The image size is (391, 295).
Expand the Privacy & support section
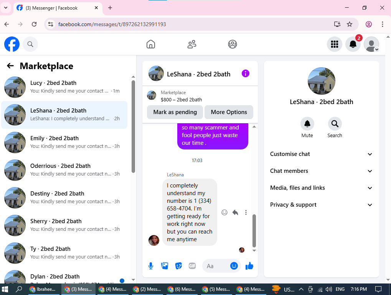click(x=321, y=205)
